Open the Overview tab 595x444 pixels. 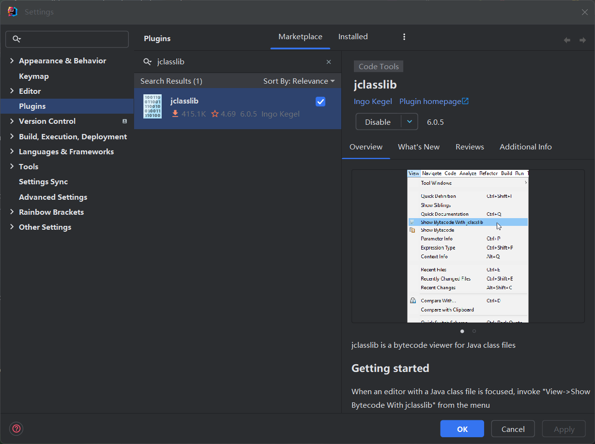click(366, 147)
